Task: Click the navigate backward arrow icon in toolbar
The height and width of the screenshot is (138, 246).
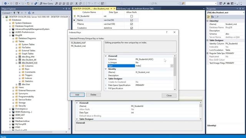Action: tap(5, 3)
